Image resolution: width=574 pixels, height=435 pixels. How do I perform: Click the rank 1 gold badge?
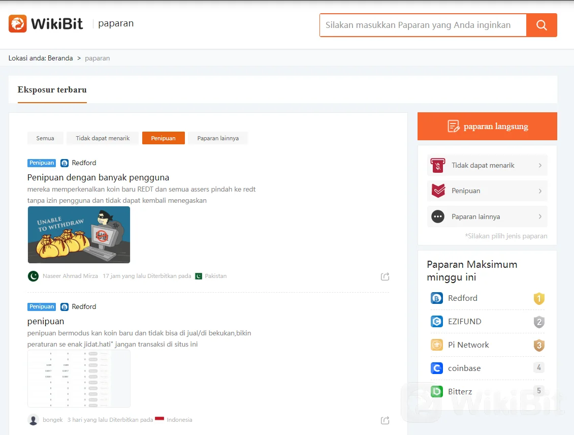tap(539, 298)
